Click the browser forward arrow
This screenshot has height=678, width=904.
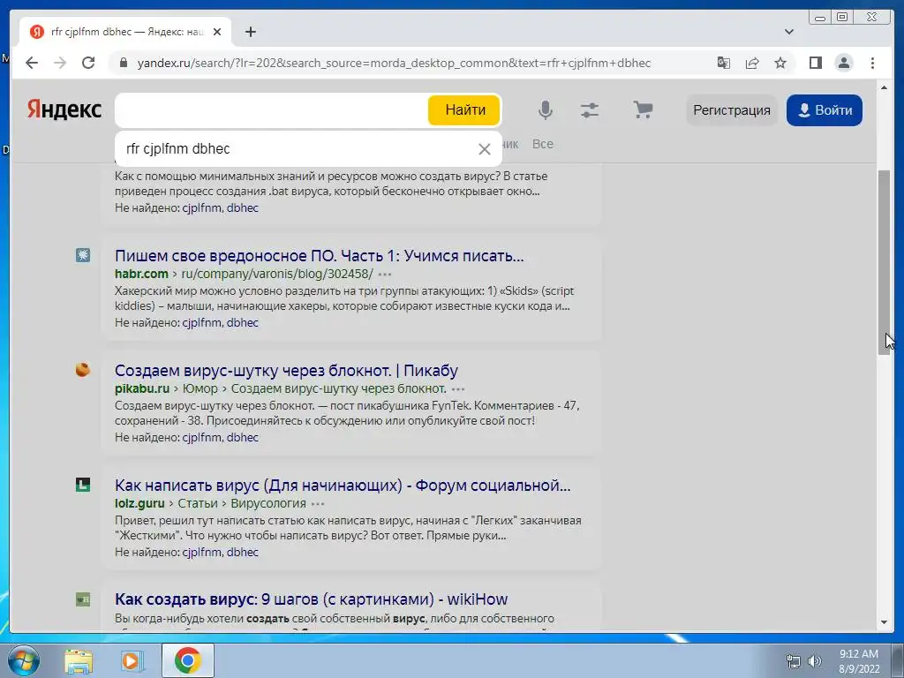tap(60, 63)
